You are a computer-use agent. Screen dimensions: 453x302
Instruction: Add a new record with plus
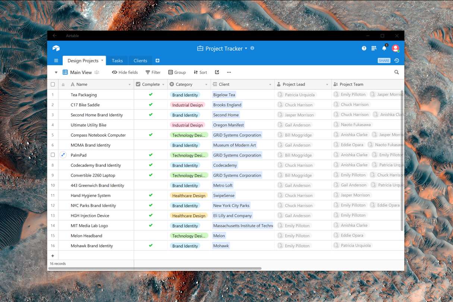(53, 256)
